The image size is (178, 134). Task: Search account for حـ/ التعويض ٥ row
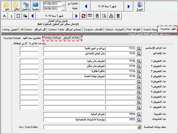[x=139, y=82]
